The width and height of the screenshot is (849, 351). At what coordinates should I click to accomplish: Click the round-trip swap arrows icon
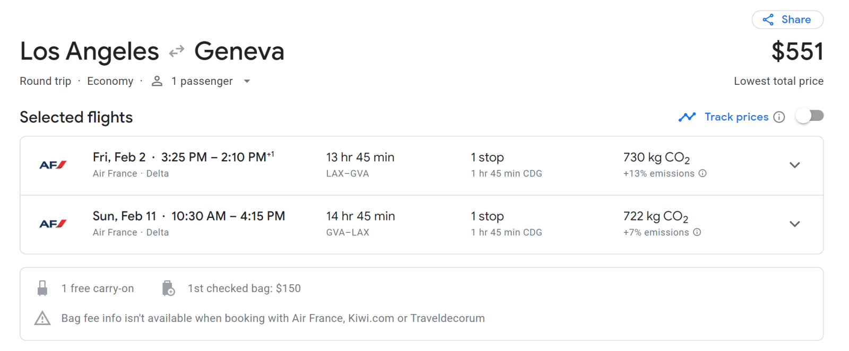tap(177, 51)
